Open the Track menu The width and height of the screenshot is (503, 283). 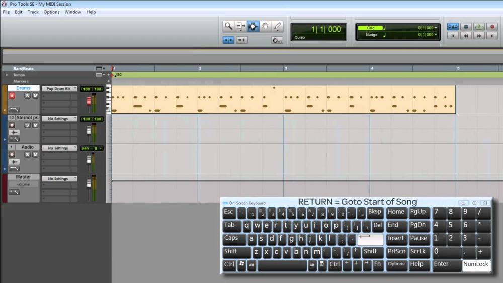33,12
